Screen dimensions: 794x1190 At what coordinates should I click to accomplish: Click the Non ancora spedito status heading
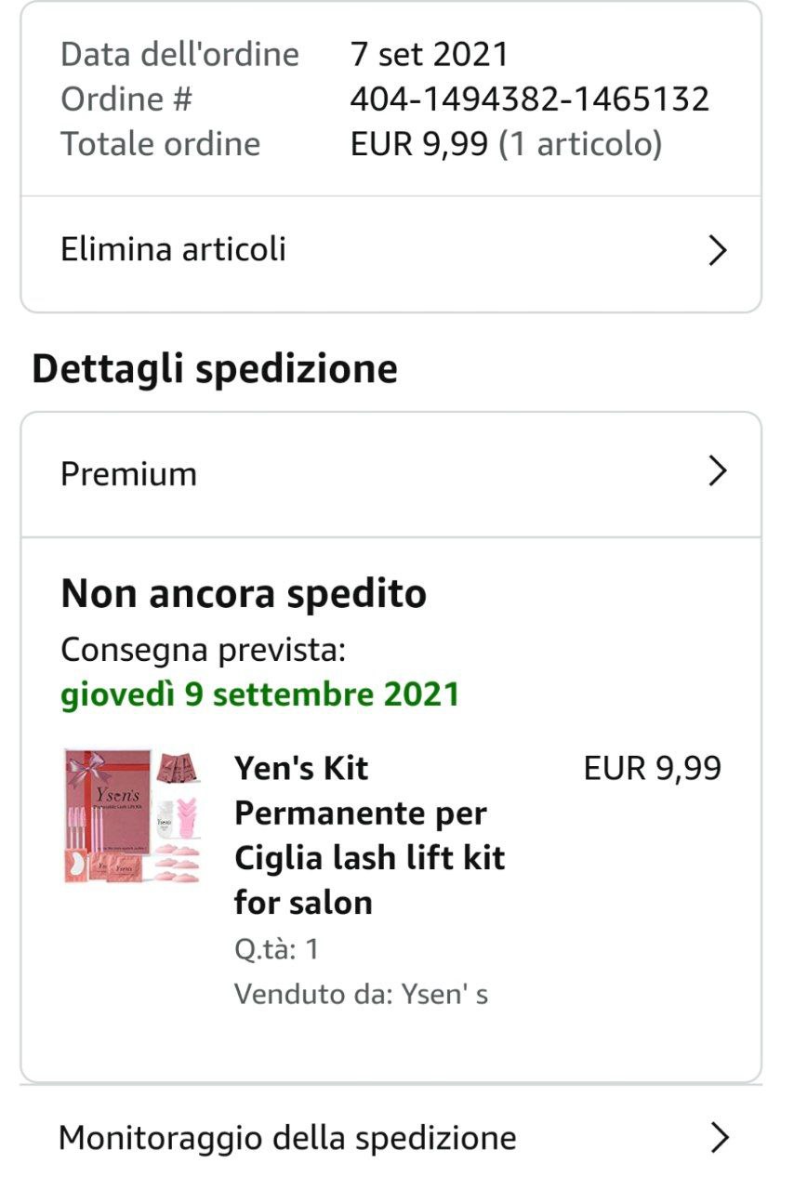tap(244, 593)
